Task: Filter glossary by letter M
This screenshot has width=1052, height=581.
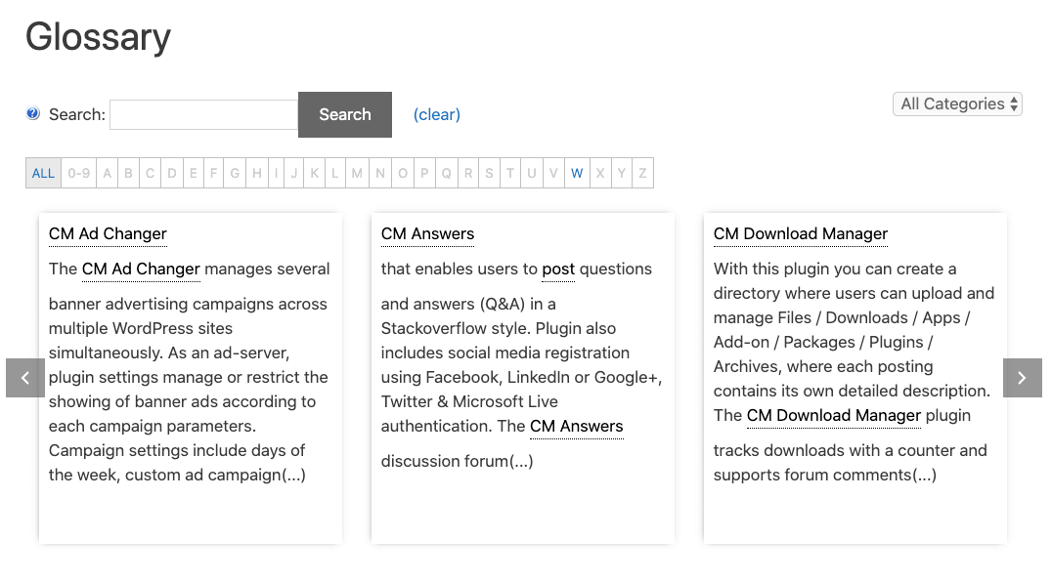Action: click(x=357, y=174)
